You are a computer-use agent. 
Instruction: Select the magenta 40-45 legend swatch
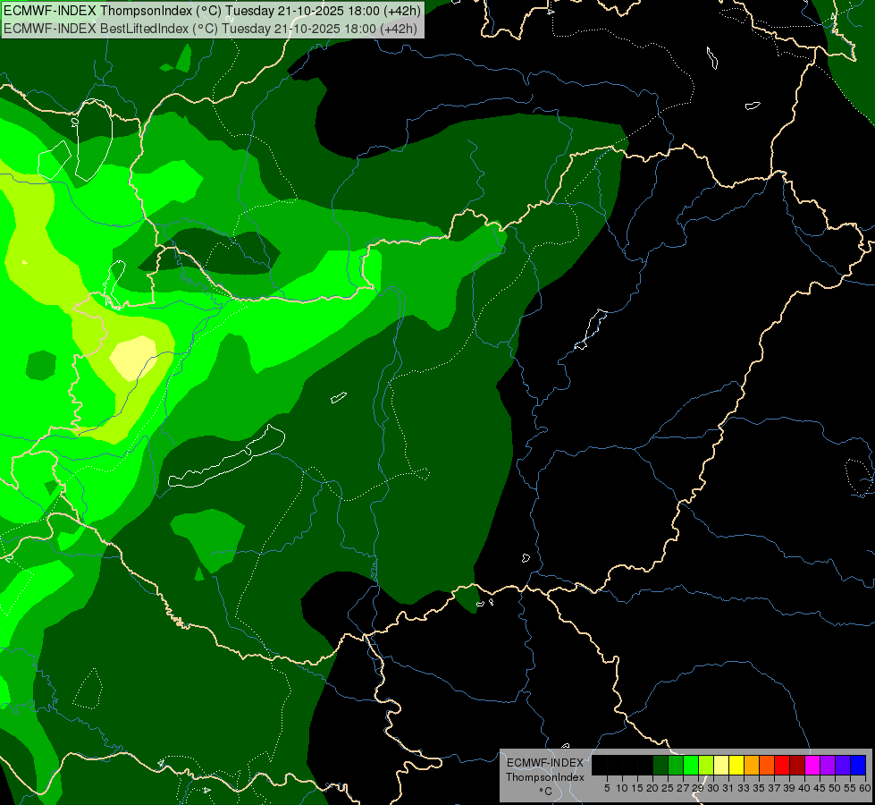point(812,765)
